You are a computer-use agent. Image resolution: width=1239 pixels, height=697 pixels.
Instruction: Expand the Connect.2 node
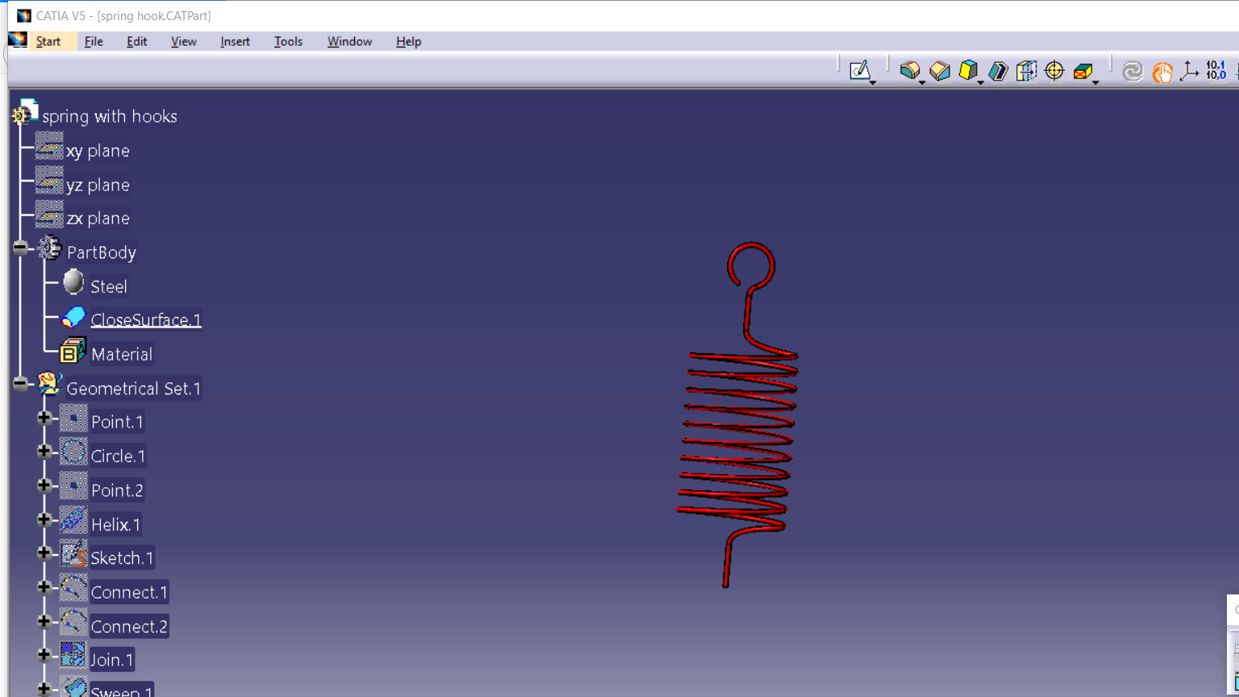[x=44, y=621]
